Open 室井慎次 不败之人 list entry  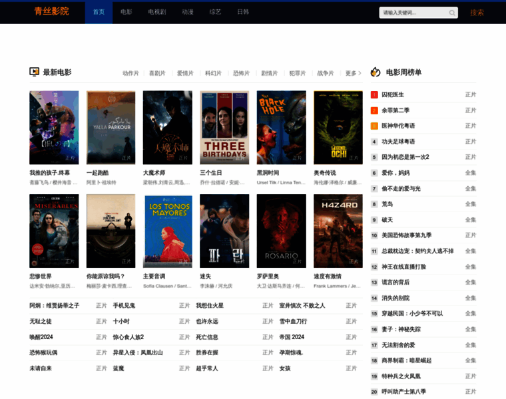pos(302,305)
